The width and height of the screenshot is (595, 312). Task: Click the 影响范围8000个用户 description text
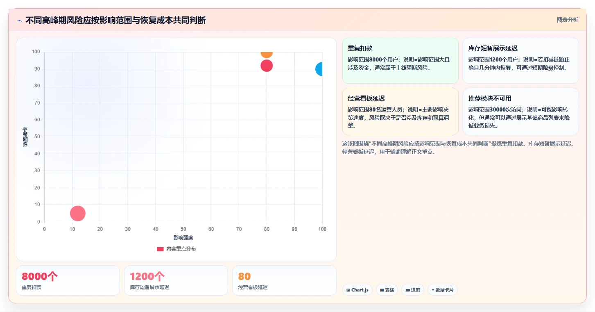[399, 64]
